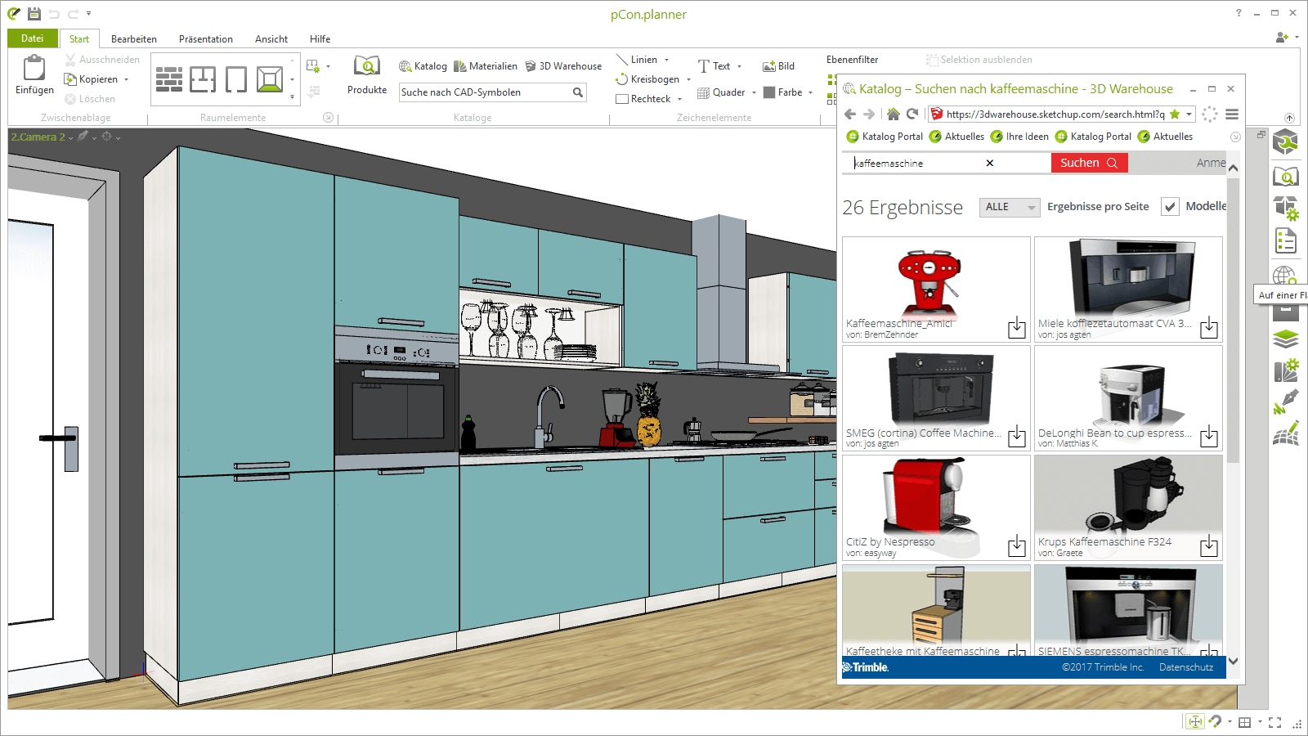Open the Produkte catalog icon
The width and height of the screenshot is (1308, 736).
pos(366,67)
